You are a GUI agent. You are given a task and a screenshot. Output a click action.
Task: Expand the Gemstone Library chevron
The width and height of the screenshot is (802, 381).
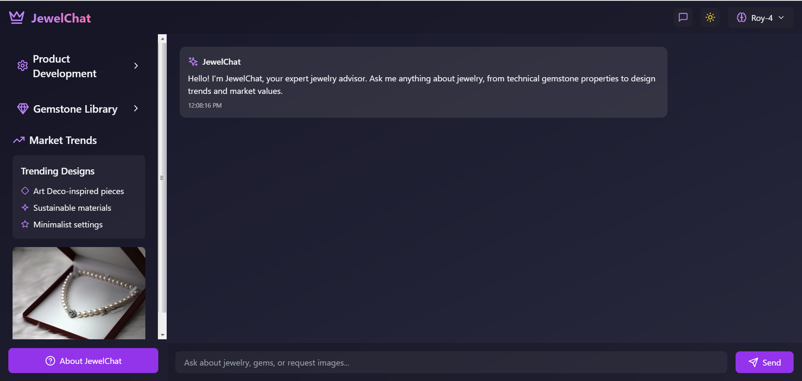[x=136, y=108]
